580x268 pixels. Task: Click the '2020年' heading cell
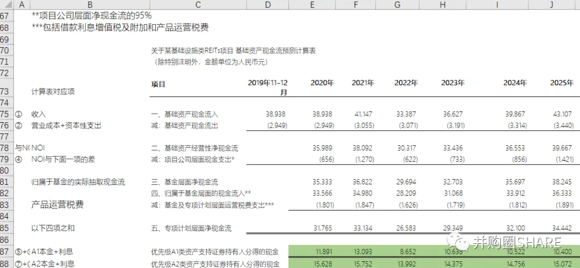pyautogui.click(x=322, y=84)
